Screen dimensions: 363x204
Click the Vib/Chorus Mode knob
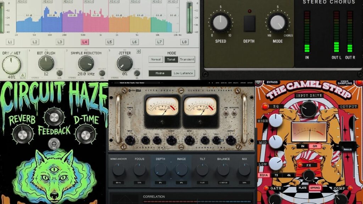pos(278,22)
